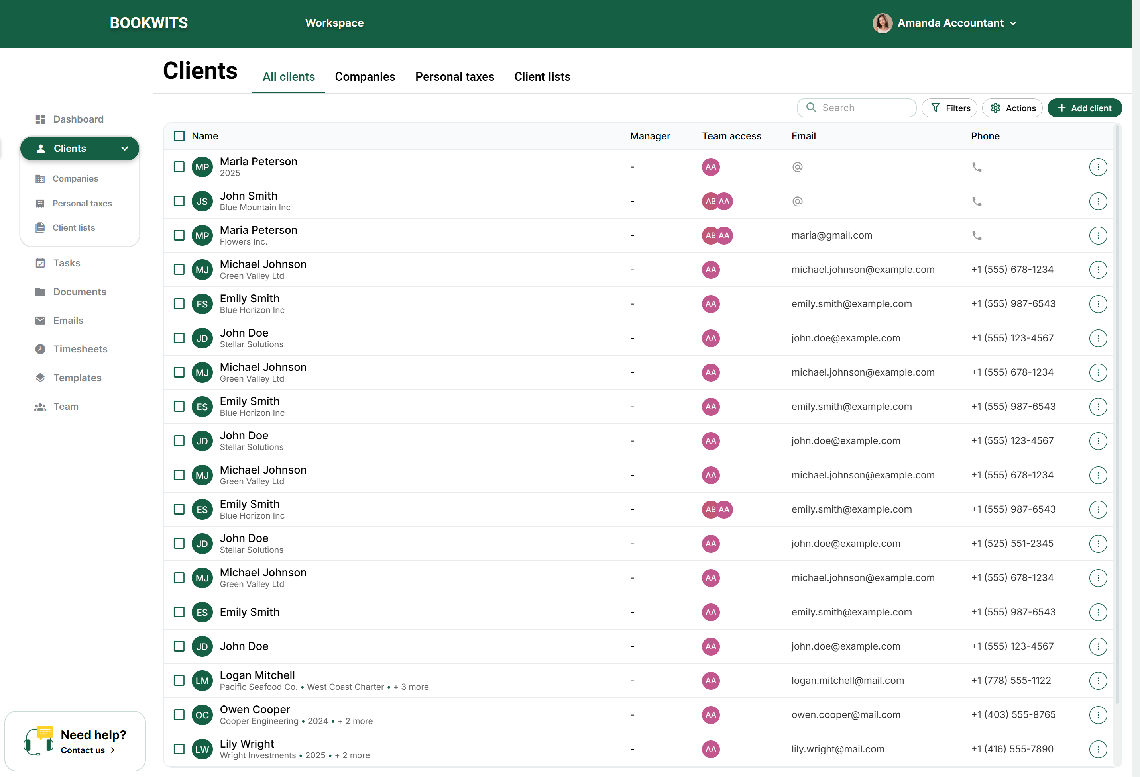
Task: Select the Logan Mitchell row checkbox
Action: click(179, 681)
